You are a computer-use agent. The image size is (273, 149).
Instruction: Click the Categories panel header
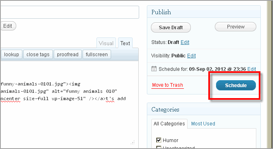(204, 109)
